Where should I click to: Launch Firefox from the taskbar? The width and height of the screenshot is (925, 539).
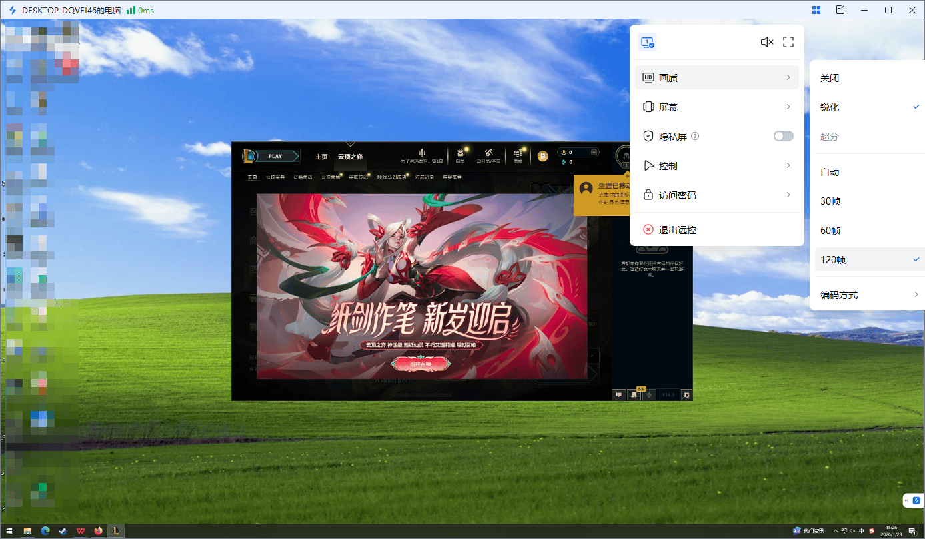click(x=98, y=531)
